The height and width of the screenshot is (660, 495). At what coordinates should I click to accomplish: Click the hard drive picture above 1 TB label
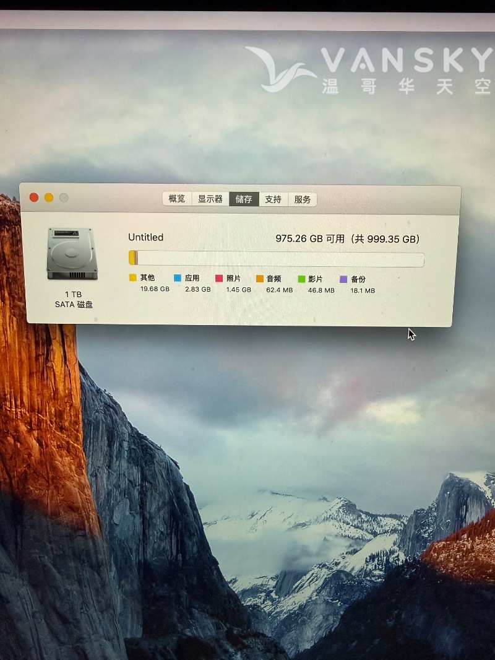click(72, 253)
